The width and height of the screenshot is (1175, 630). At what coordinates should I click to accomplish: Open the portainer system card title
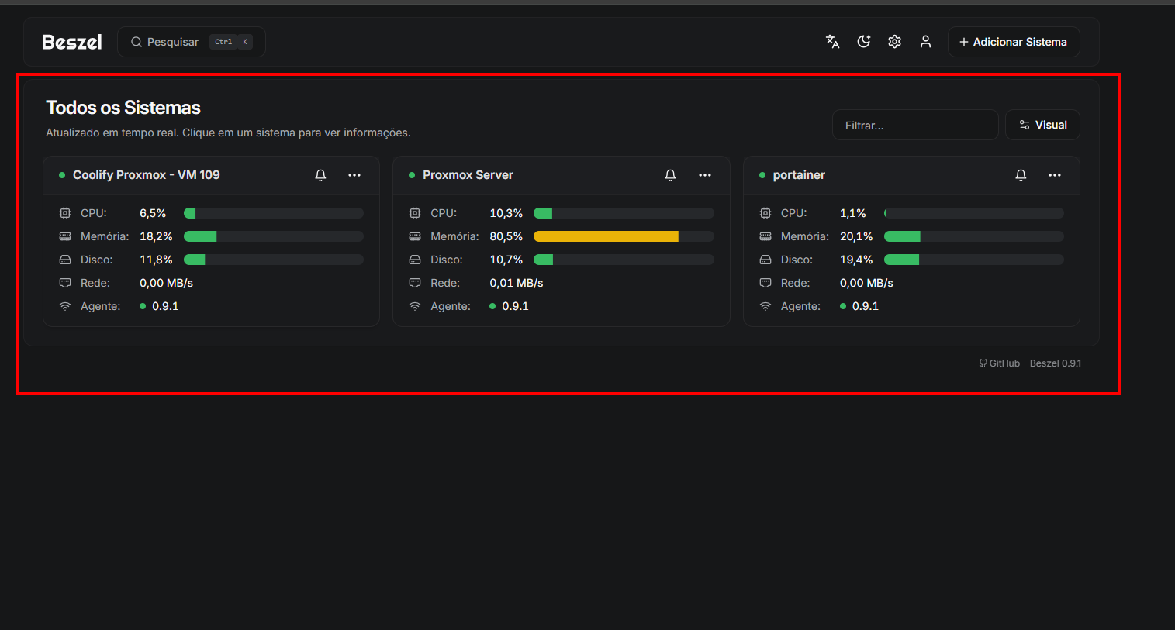click(799, 175)
